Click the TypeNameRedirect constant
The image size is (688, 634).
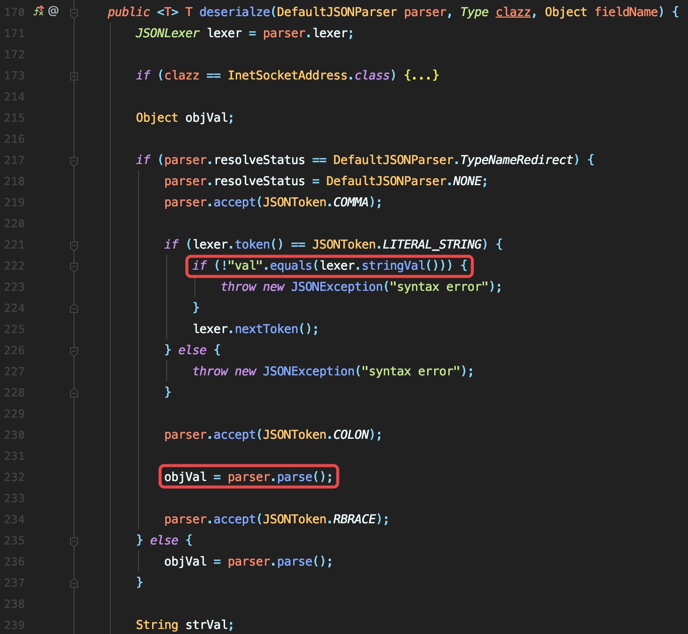(517, 160)
